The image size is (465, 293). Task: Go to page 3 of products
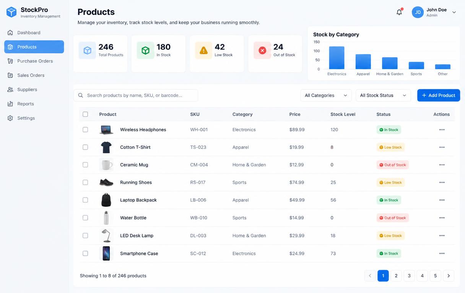[409, 276]
